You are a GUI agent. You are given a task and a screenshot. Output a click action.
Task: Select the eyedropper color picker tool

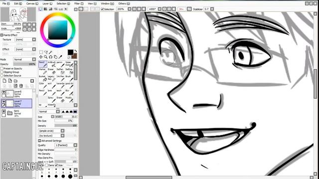60,57
